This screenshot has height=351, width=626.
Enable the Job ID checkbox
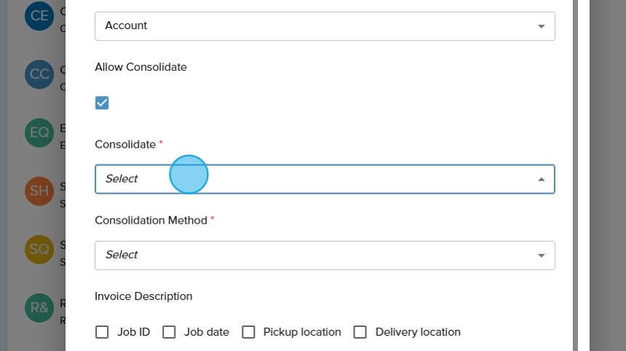tap(102, 332)
